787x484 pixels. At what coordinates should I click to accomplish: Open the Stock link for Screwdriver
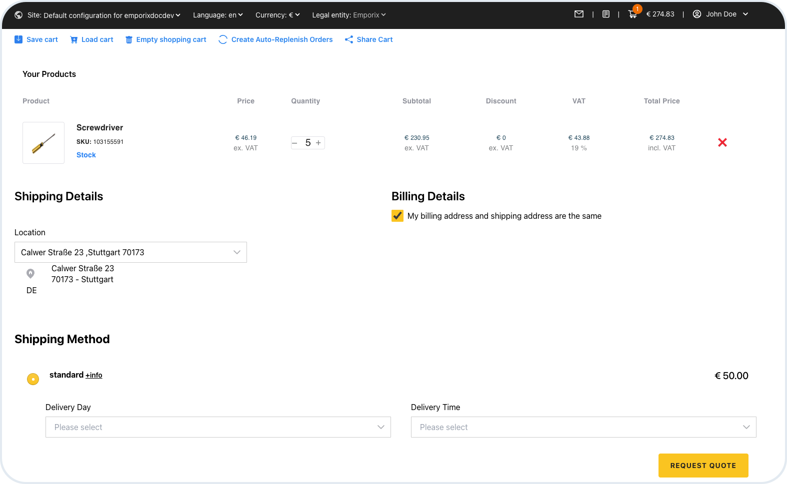[x=86, y=155]
